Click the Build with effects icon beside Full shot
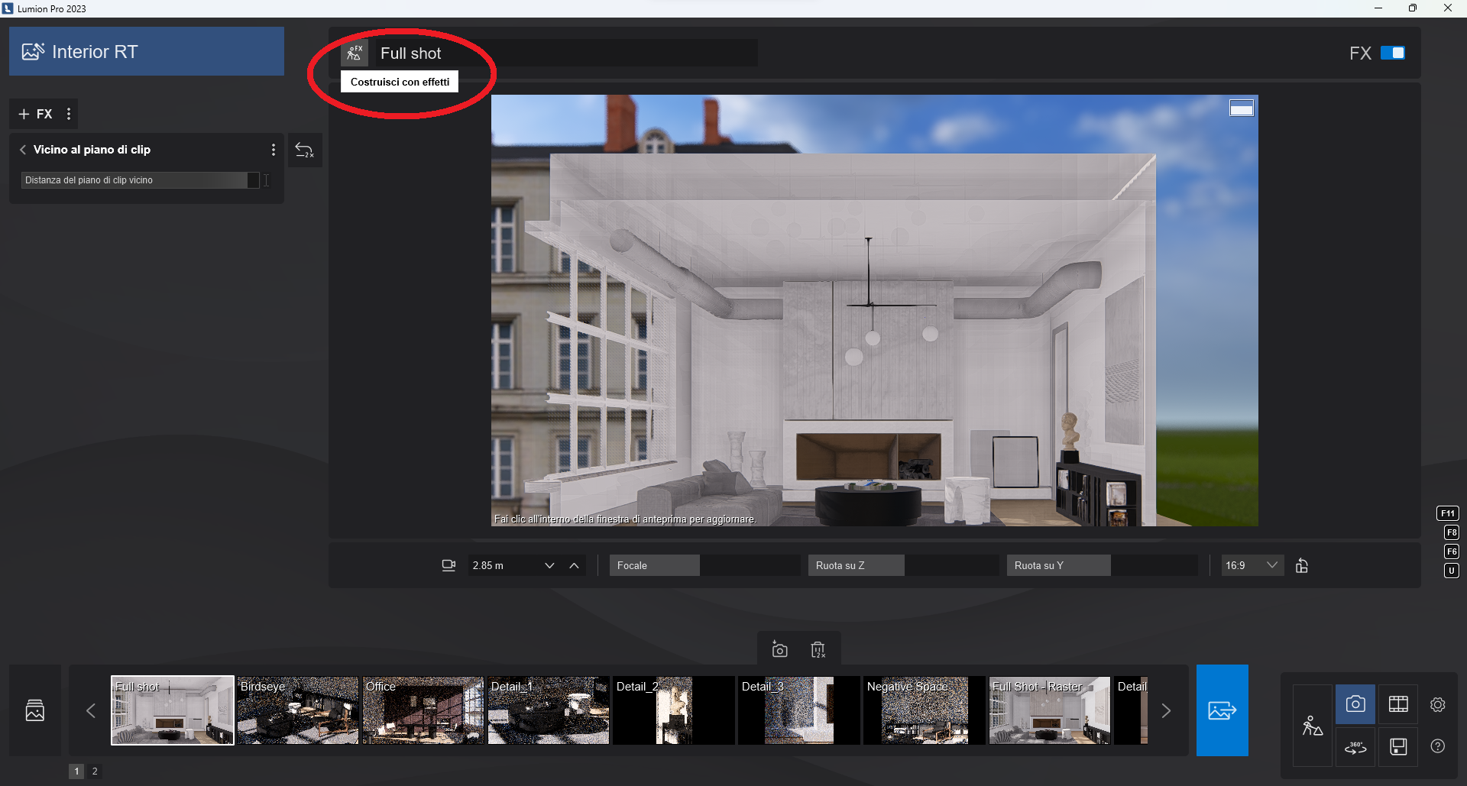 [x=354, y=53]
